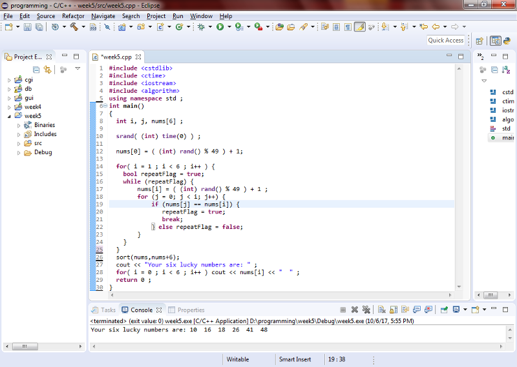Click Remove All Terminated Launches icon
This screenshot has width=517, height=367.
366,310
